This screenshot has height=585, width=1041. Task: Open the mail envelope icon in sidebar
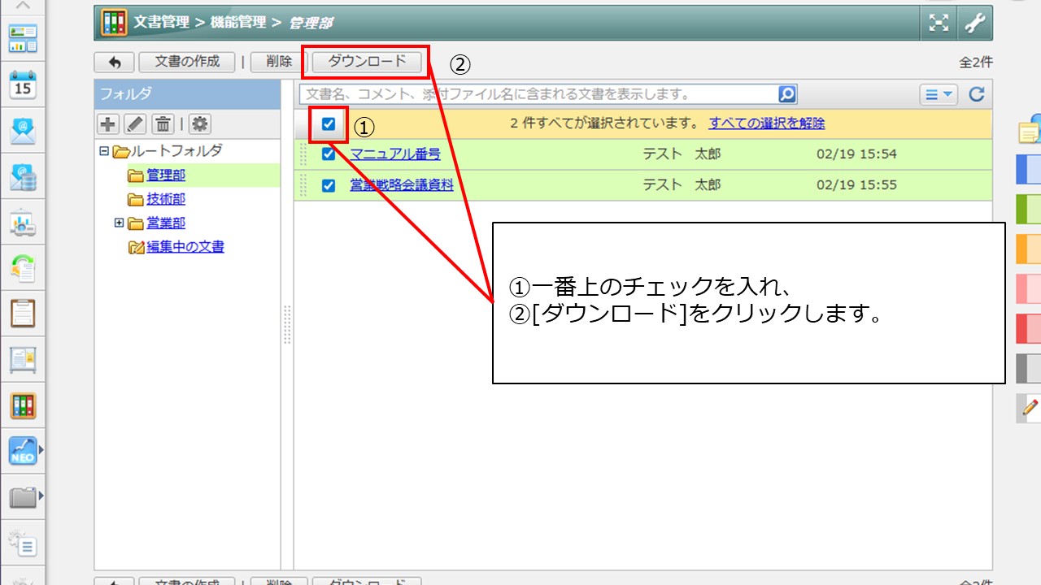click(x=23, y=131)
